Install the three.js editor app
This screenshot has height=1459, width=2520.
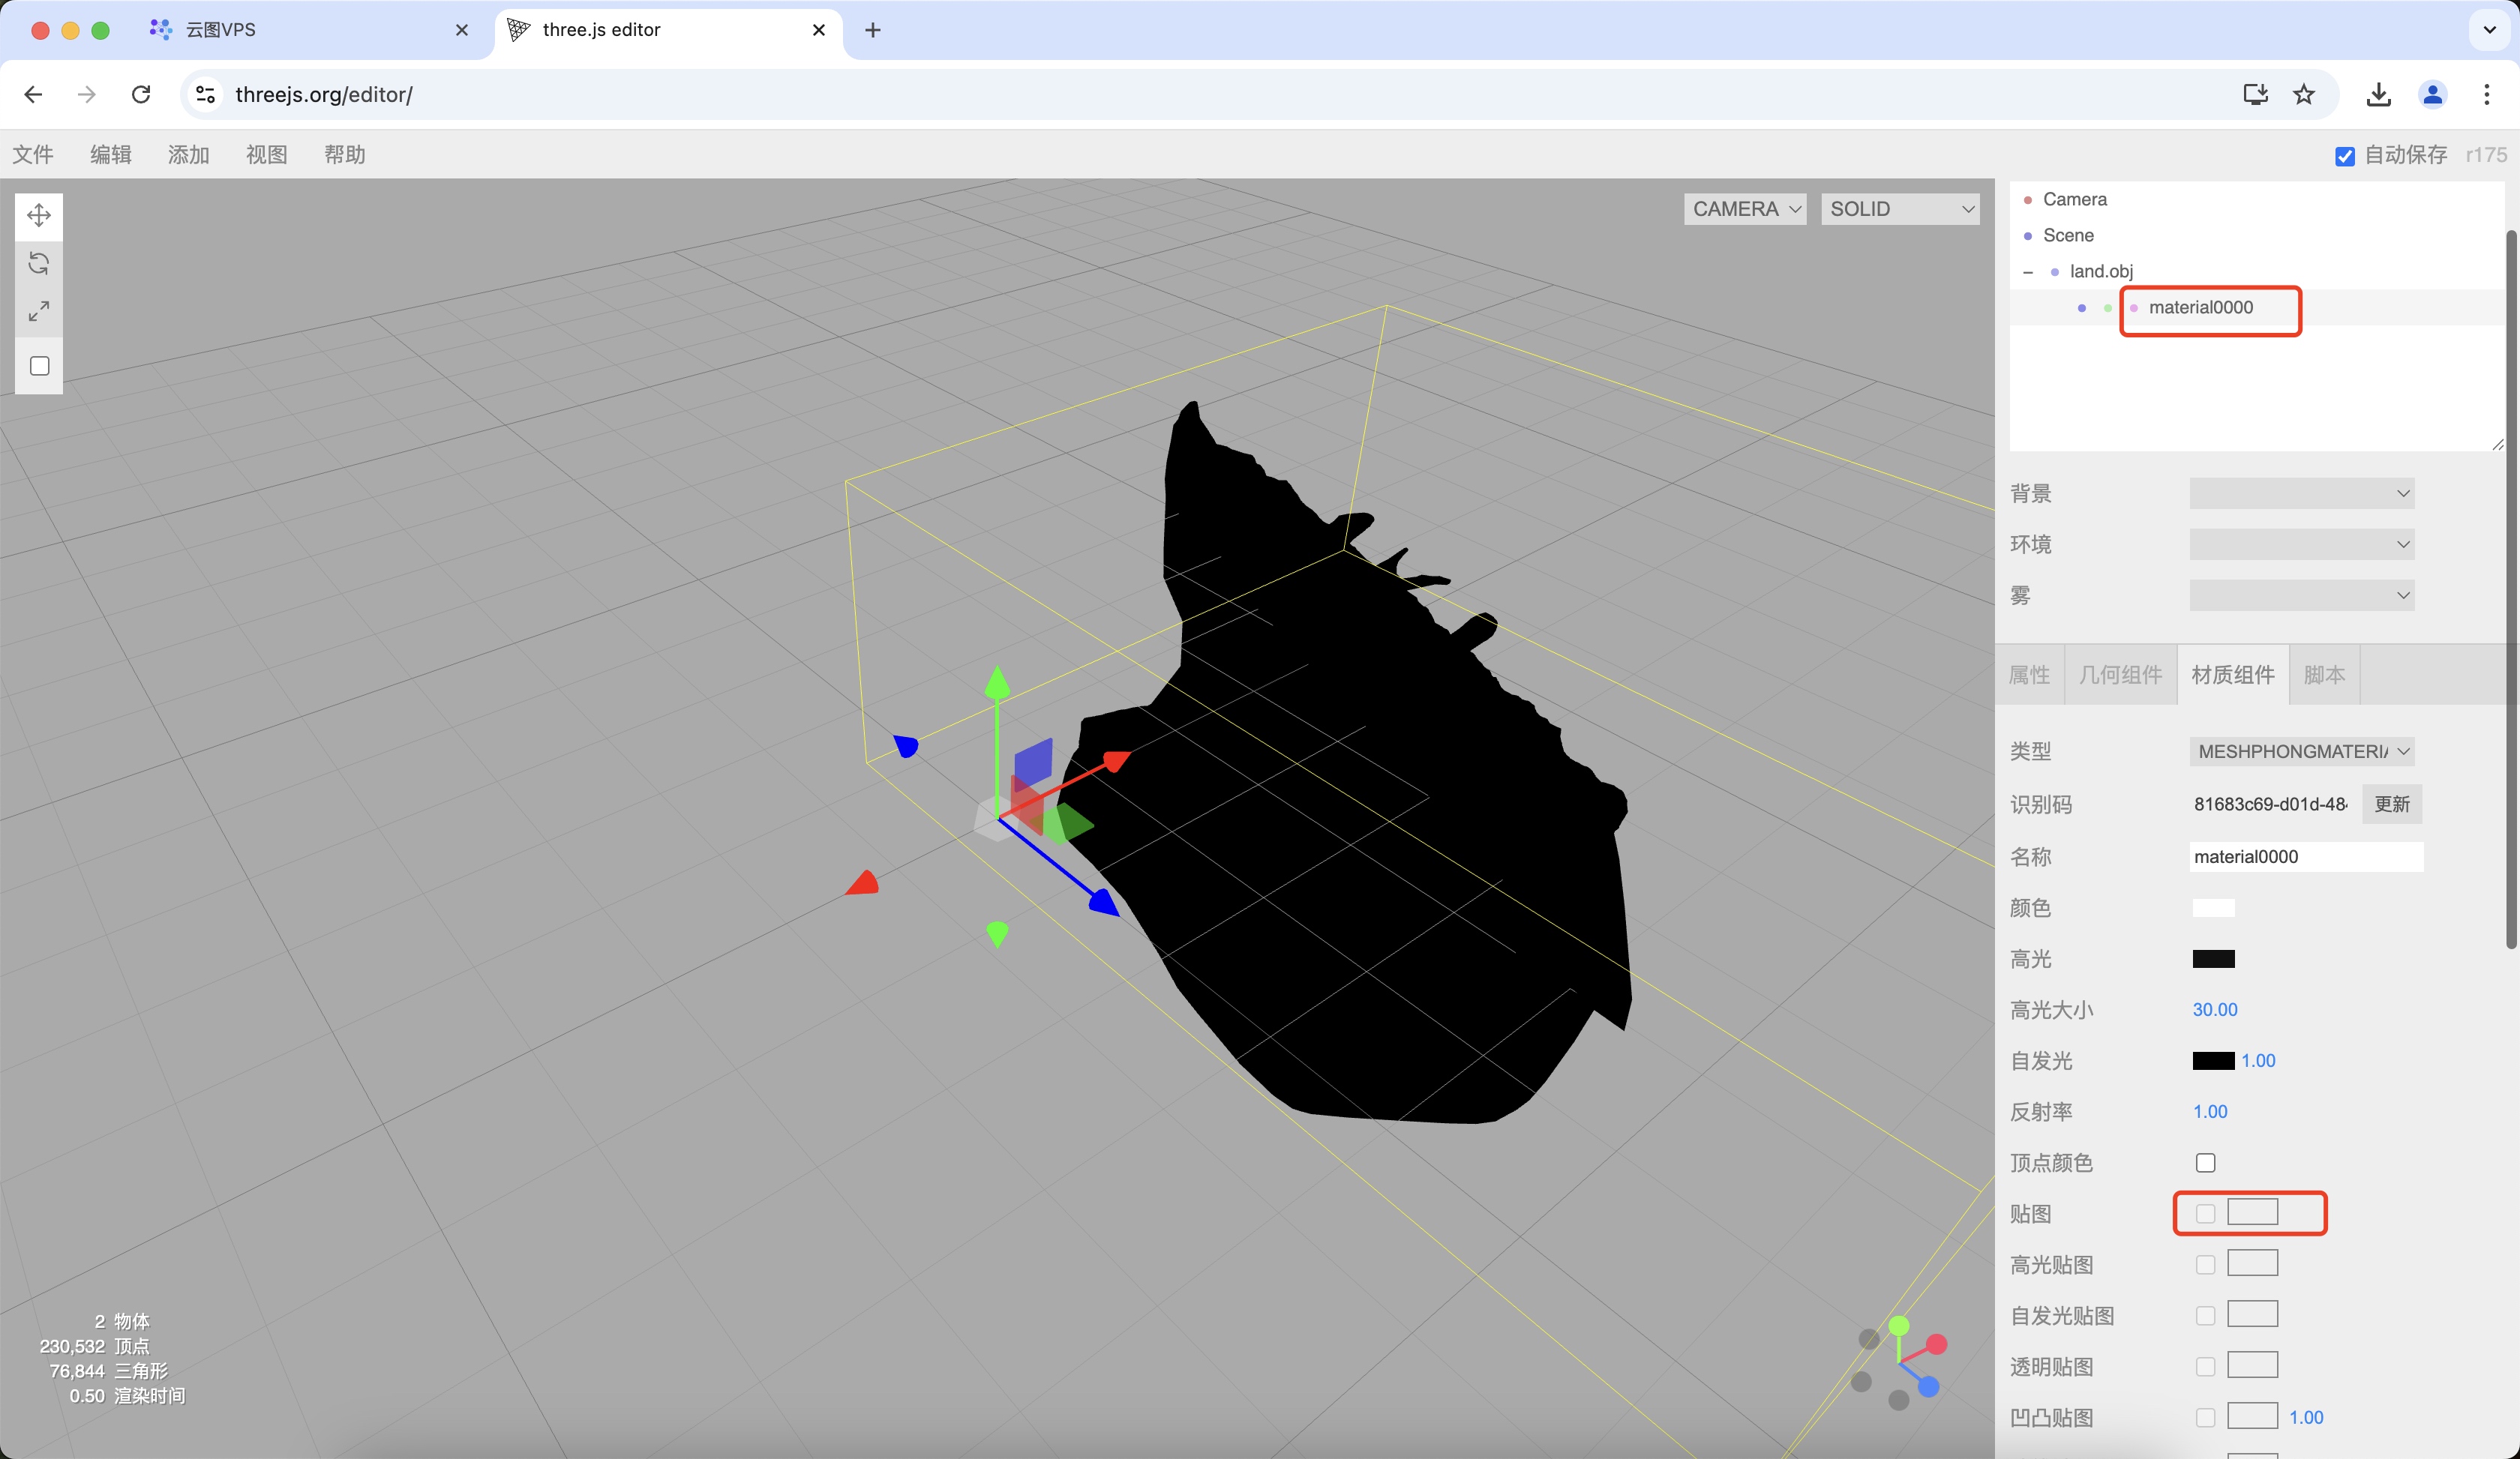[2255, 94]
